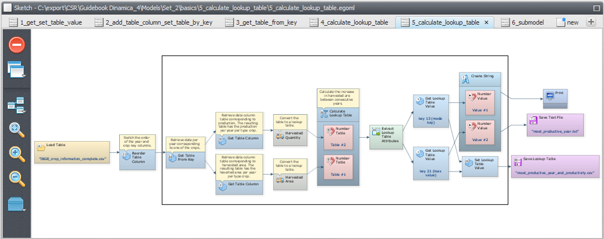Open the 3_get_table_from_key tab
Viewport: 604px width, 239px height.
[260, 22]
